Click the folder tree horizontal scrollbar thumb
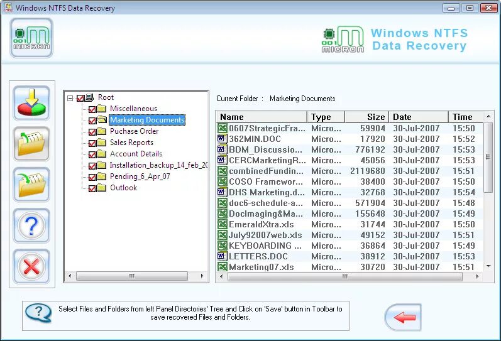 click(132, 276)
